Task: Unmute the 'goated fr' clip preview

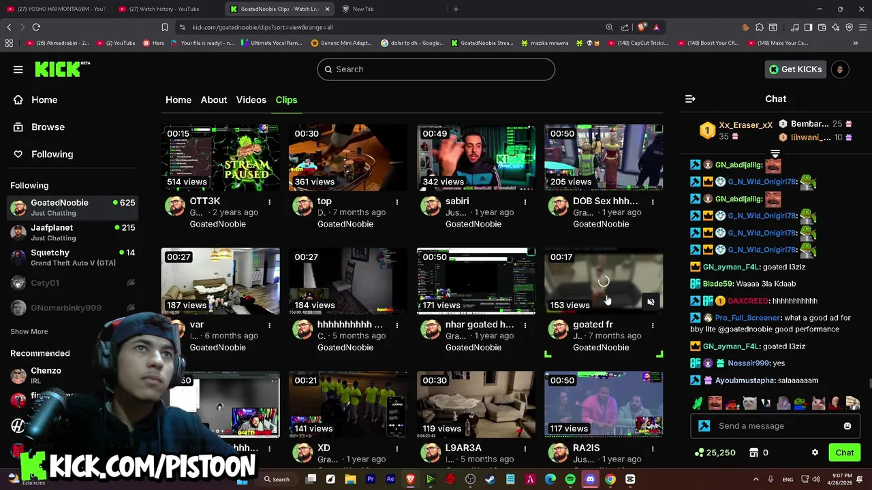Action: pos(651,302)
